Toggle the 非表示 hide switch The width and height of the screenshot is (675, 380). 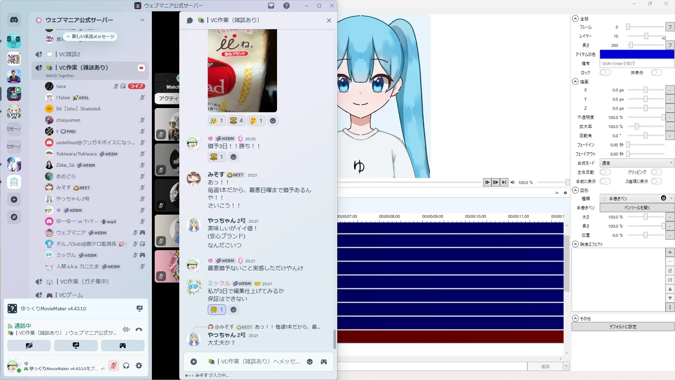(656, 72)
